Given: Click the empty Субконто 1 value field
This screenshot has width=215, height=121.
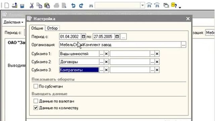Looking at the screenshot, I should 130,54.
